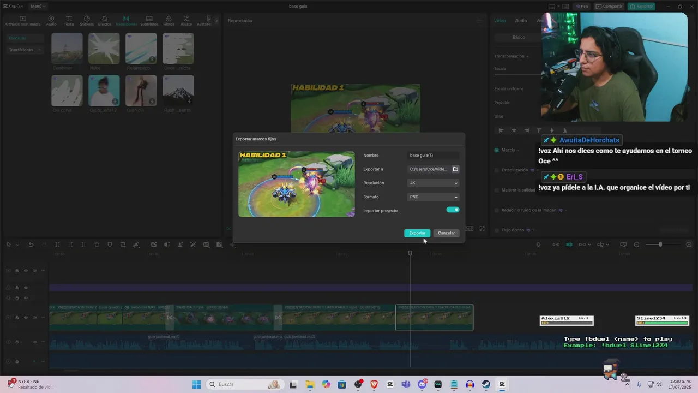Switch to the Efectos tab

(x=105, y=21)
